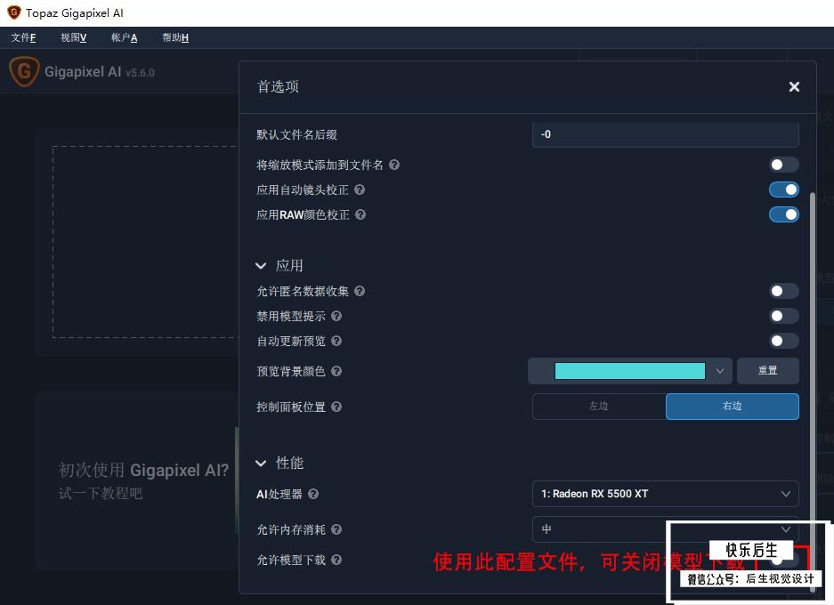Click the 默认文件名后缀 text field
Image resolution: width=834 pixels, height=605 pixels.
click(666, 134)
